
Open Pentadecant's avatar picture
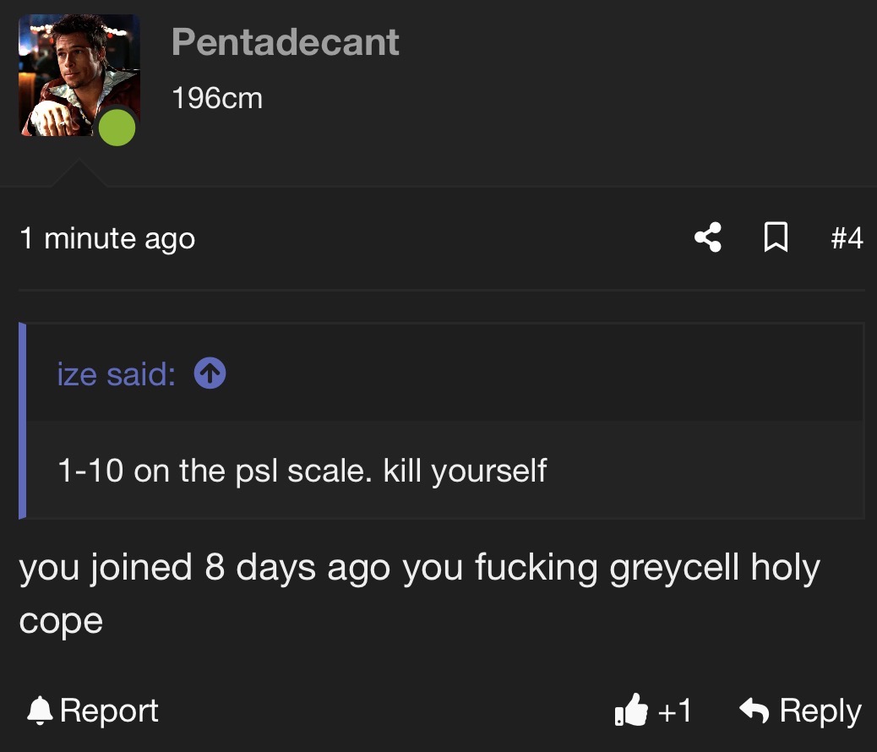point(79,75)
